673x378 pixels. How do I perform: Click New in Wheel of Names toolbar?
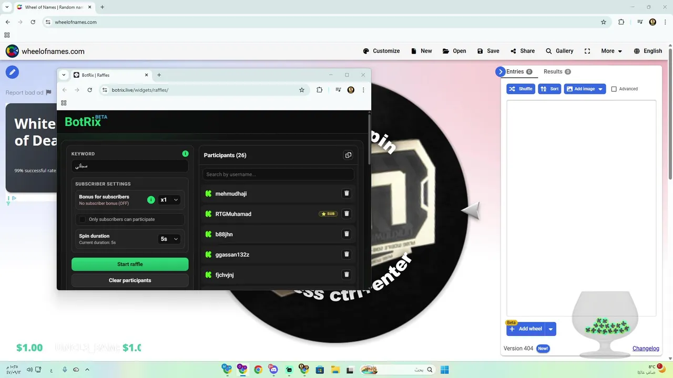point(421,51)
